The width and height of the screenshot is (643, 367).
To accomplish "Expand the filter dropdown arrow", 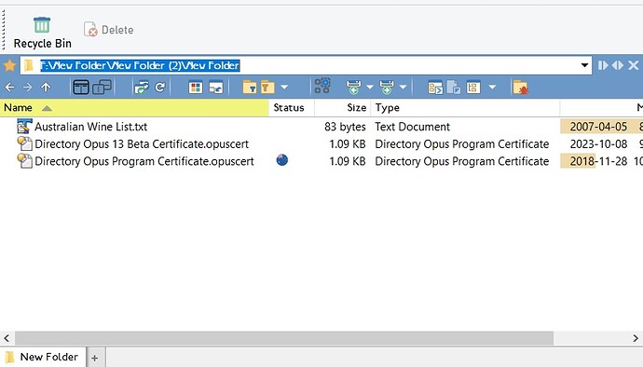I will [x=284, y=87].
